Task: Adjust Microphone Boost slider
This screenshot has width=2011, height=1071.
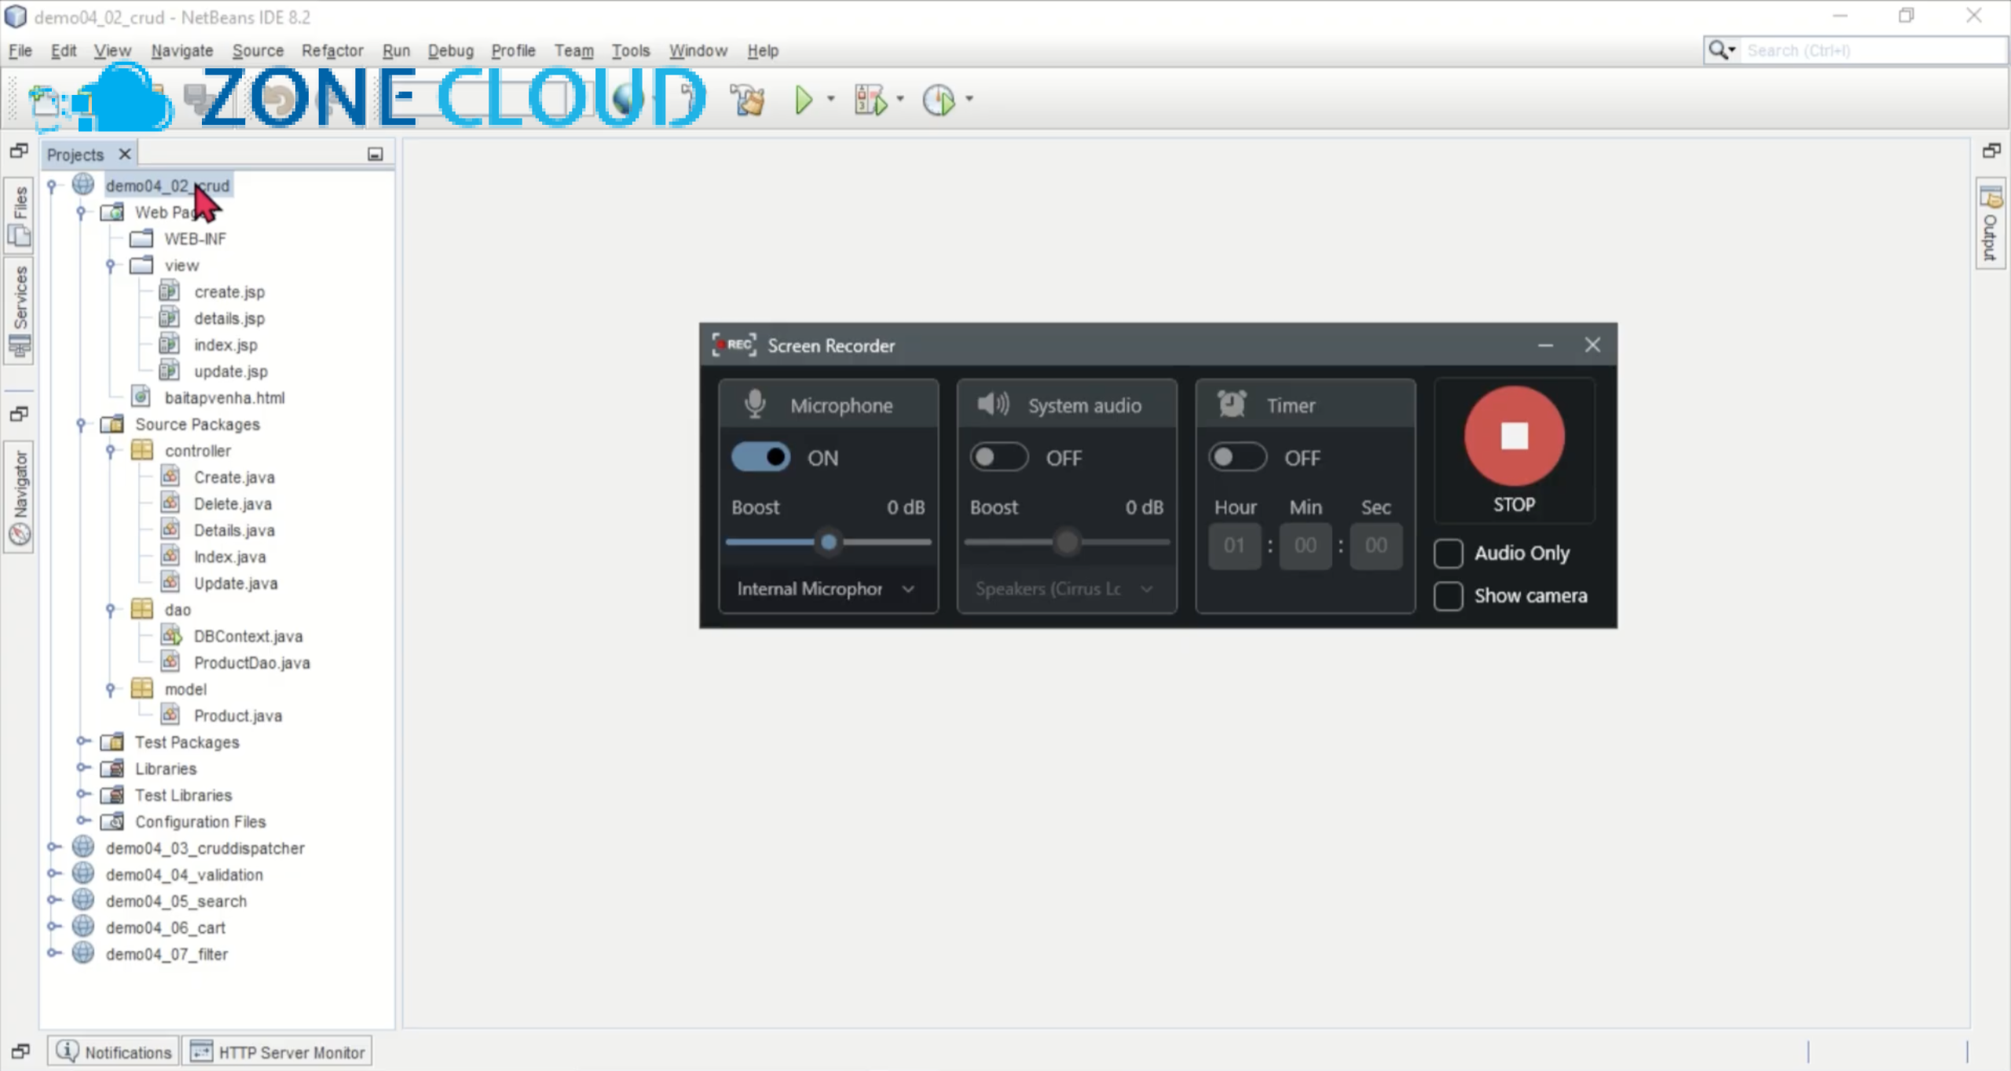Action: point(828,542)
